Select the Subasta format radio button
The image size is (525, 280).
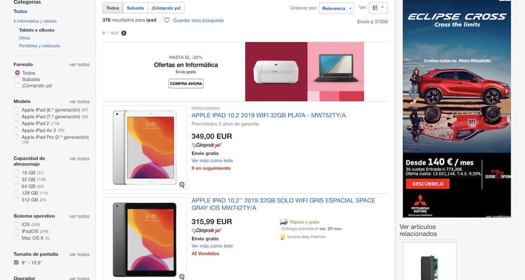point(17,79)
